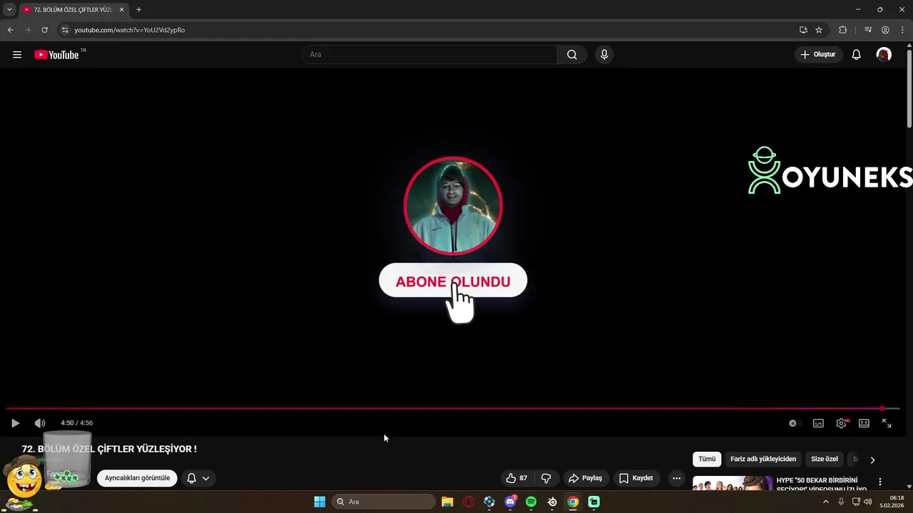The width and height of the screenshot is (913, 513).
Task: Open the YouTube hamburger guide menu
Action: pos(17,55)
